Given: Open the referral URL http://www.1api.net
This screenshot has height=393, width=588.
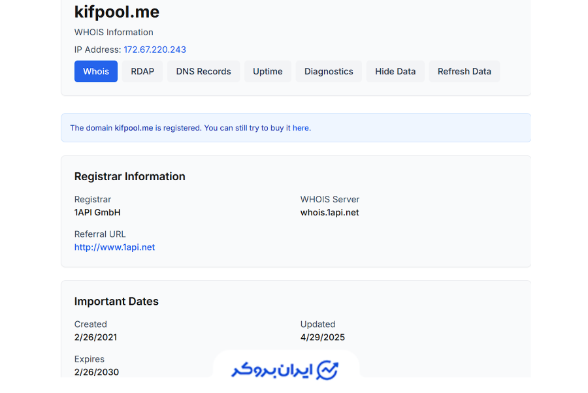Looking at the screenshot, I should (114, 247).
